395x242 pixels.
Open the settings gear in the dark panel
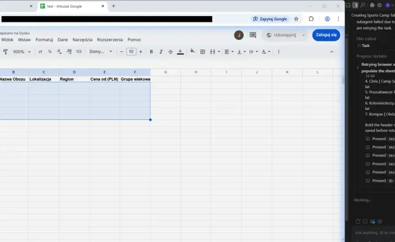(379, 5)
